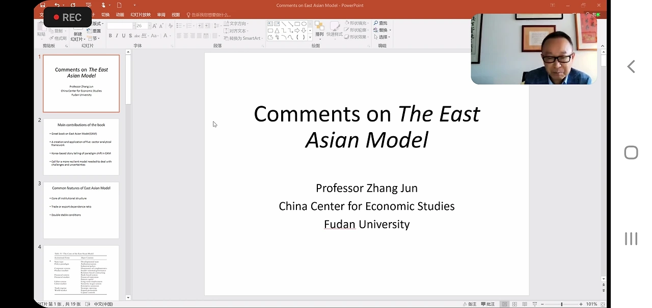Open 文字方向 text direction dropdown
This screenshot has width=652, height=308.
(236, 23)
